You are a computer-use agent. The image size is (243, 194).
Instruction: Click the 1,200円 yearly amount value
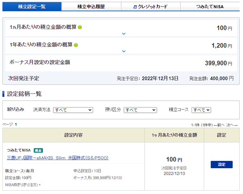(x=222, y=46)
